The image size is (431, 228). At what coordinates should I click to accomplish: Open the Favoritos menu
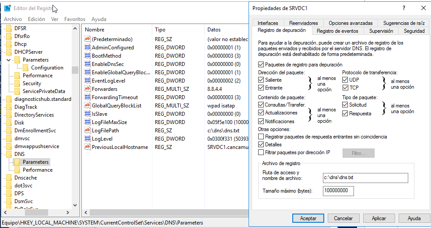(74, 19)
